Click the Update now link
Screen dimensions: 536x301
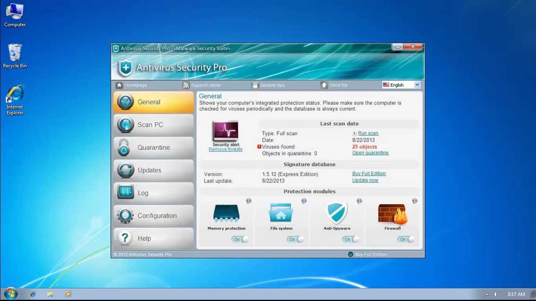click(x=365, y=180)
